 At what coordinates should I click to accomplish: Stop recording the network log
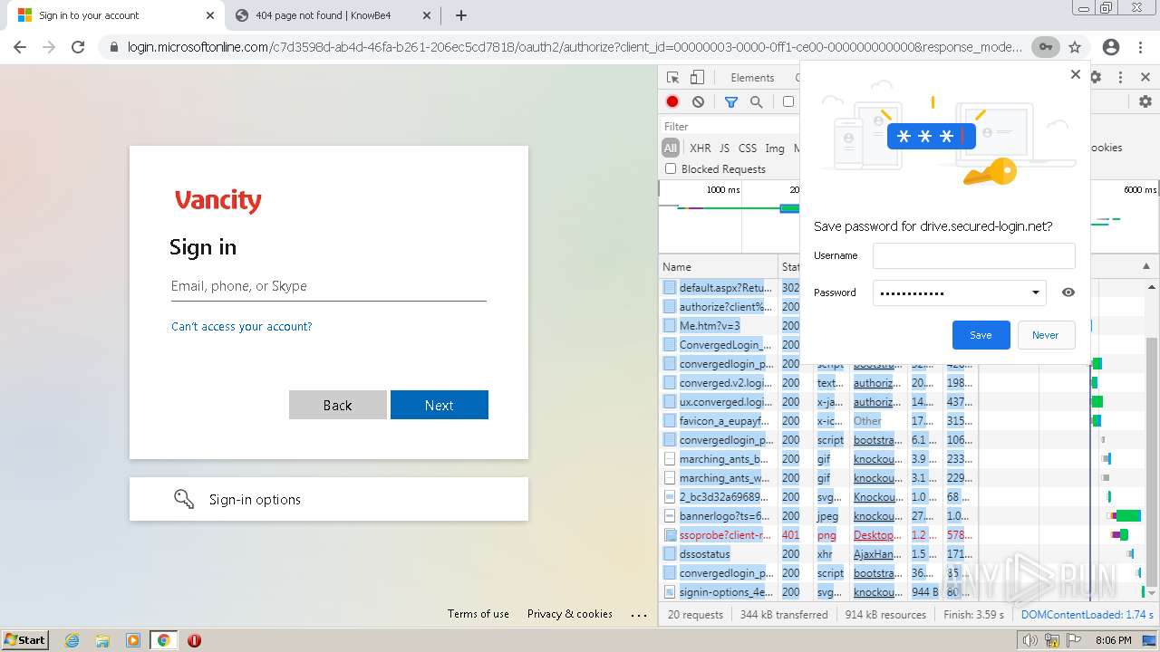pyautogui.click(x=672, y=102)
